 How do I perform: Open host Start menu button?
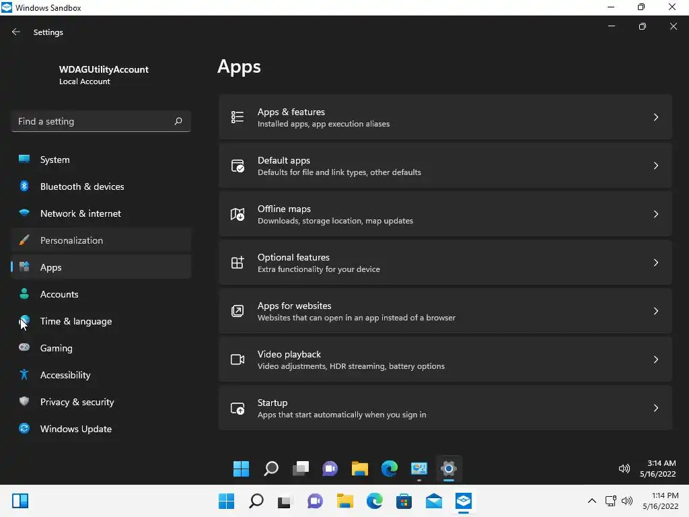coord(226,501)
